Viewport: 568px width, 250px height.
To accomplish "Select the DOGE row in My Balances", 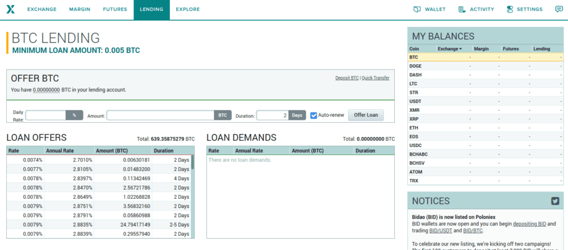I will click(415, 66).
